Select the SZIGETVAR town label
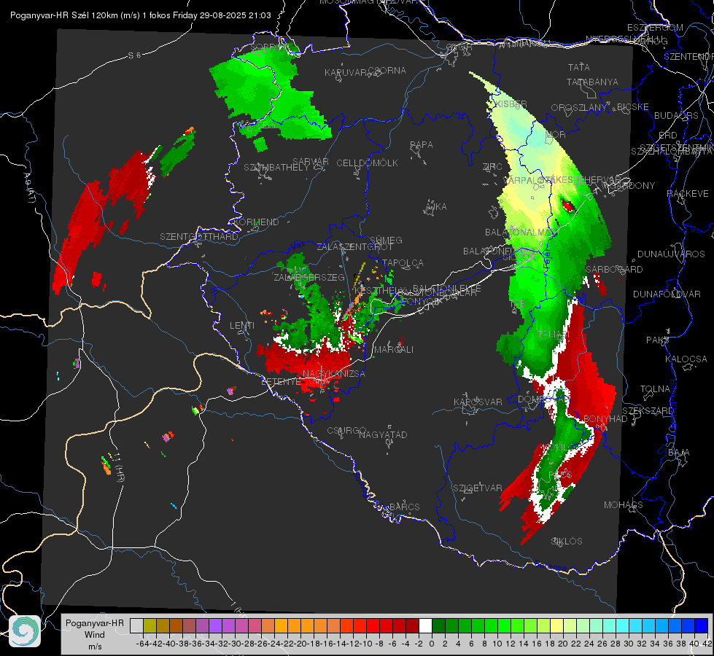The image size is (714, 656). coord(477,488)
